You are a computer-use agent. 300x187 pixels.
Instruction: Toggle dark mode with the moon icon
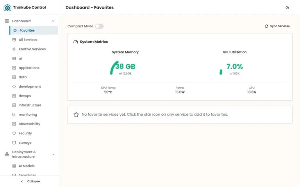point(287,7)
